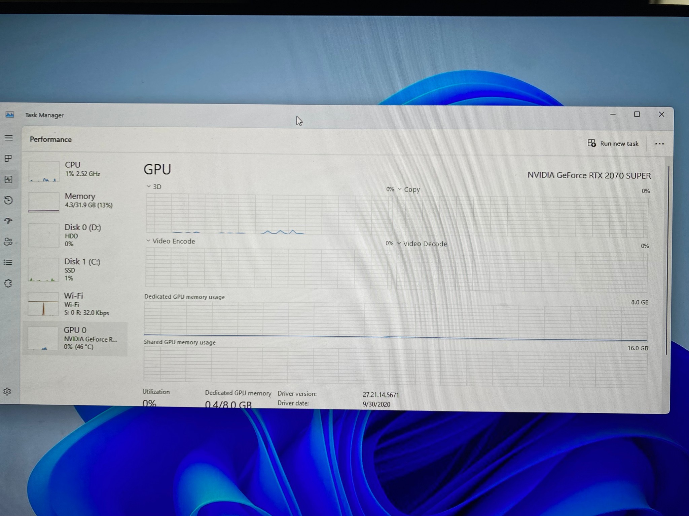This screenshot has width=689, height=516.
Task: Open the Details list icon
Action: coord(8,262)
